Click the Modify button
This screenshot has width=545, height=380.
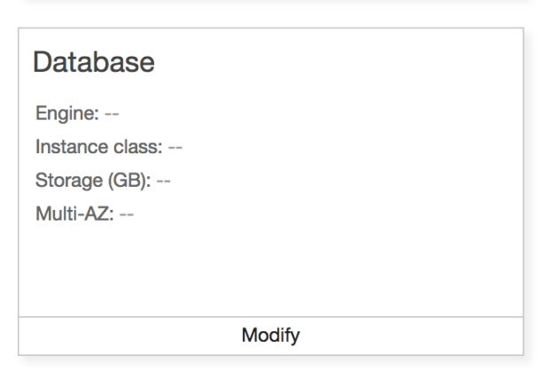pyautogui.click(x=270, y=336)
